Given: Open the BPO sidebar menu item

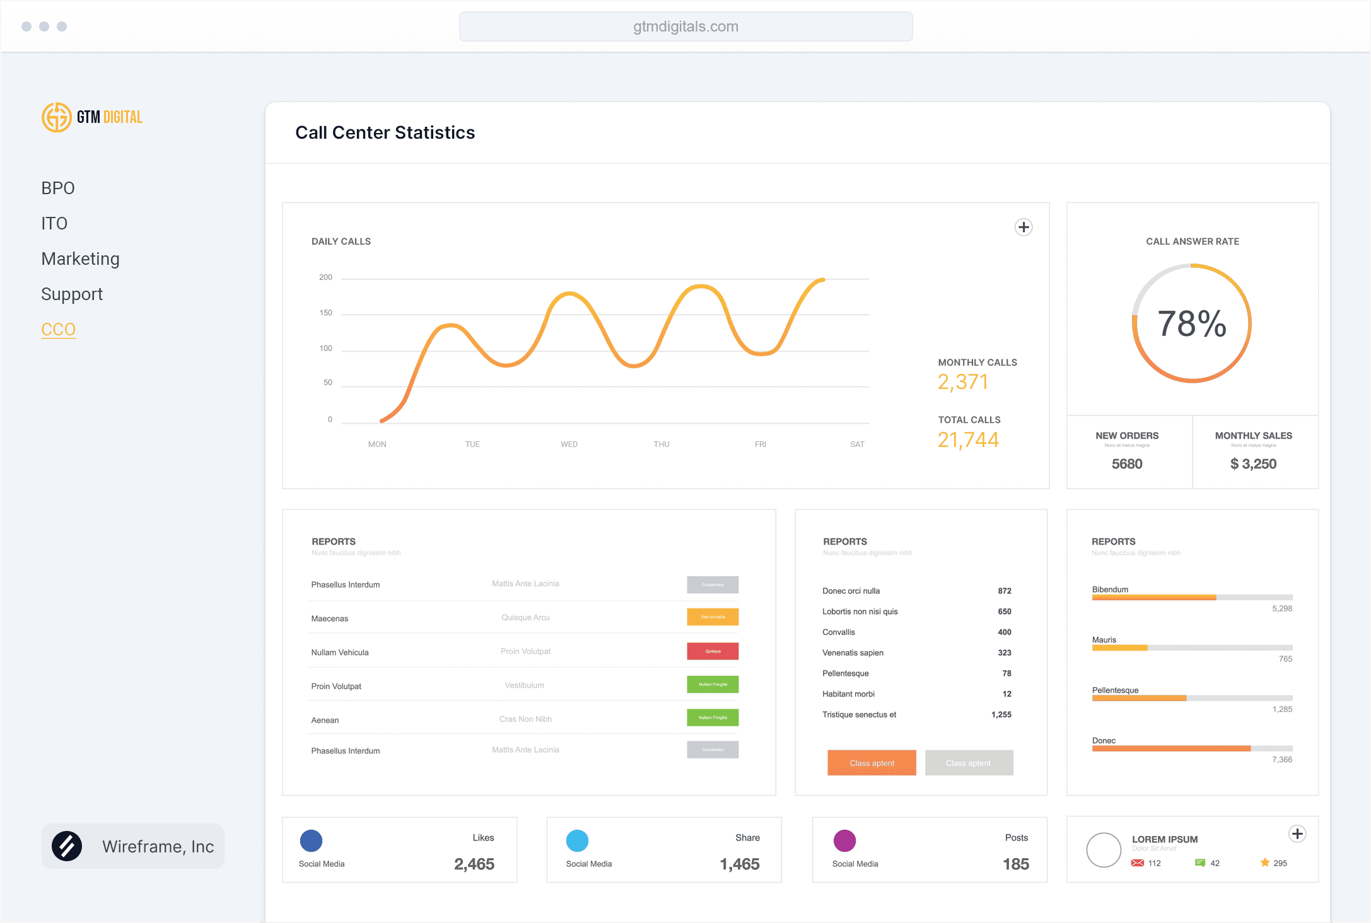Looking at the screenshot, I should pyautogui.click(x=58, y=188).
